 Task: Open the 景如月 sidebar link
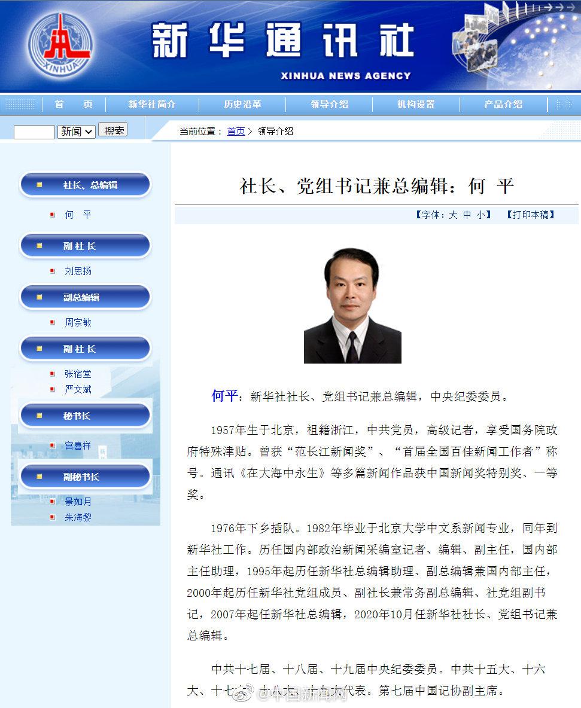tap(78, 502)
